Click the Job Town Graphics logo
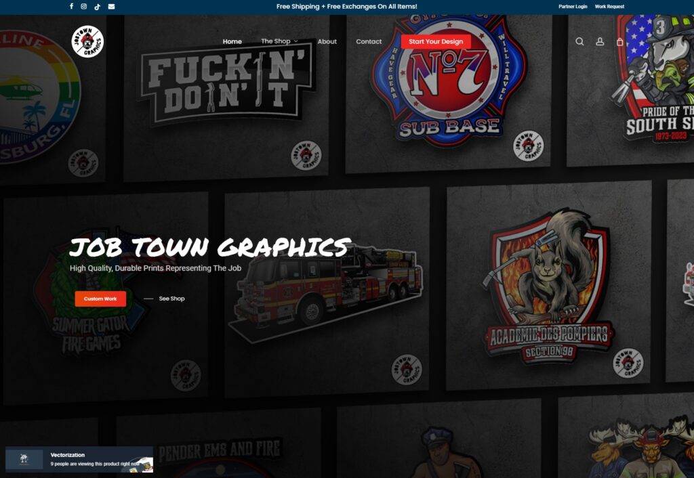The width and height of the screenshot is (694, 478). click(x=88, y=41)
